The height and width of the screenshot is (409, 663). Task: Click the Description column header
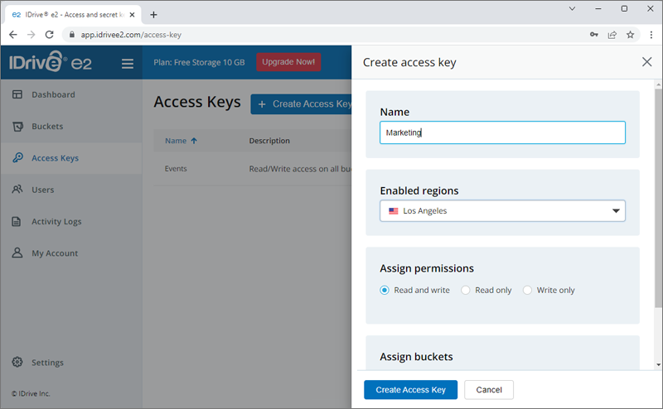point(269,141)
